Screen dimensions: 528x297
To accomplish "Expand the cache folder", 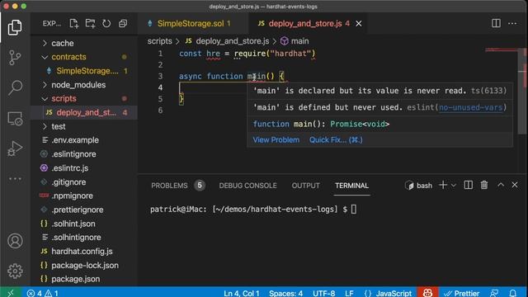I will pos(84,43).
